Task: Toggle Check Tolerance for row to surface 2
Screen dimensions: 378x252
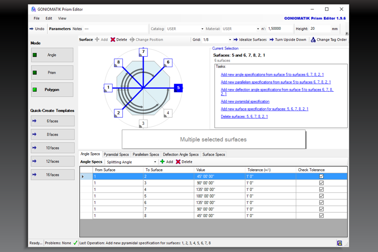Action: point(321,176)
